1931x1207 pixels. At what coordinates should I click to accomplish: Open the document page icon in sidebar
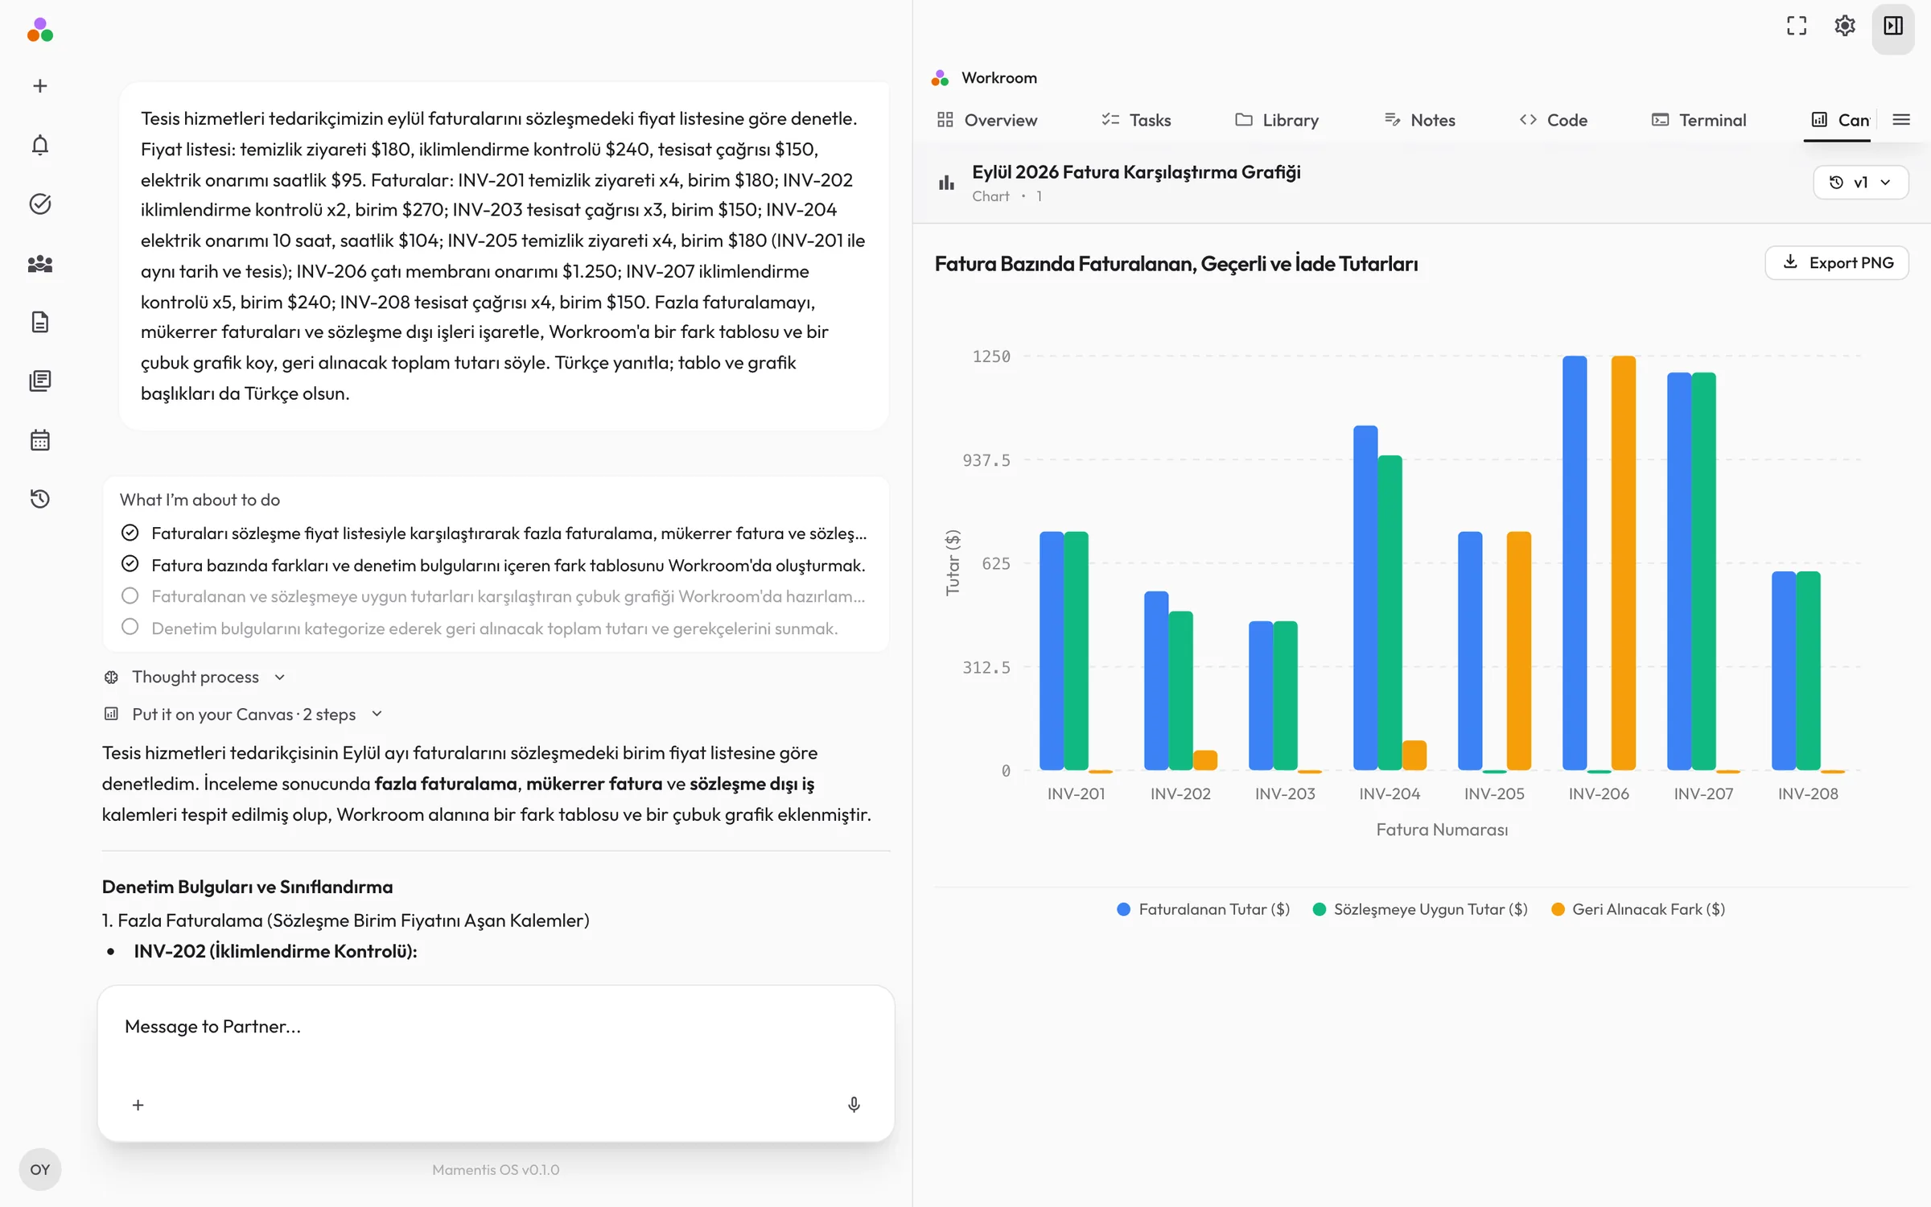pyautogui.click(x=39, y=322)
